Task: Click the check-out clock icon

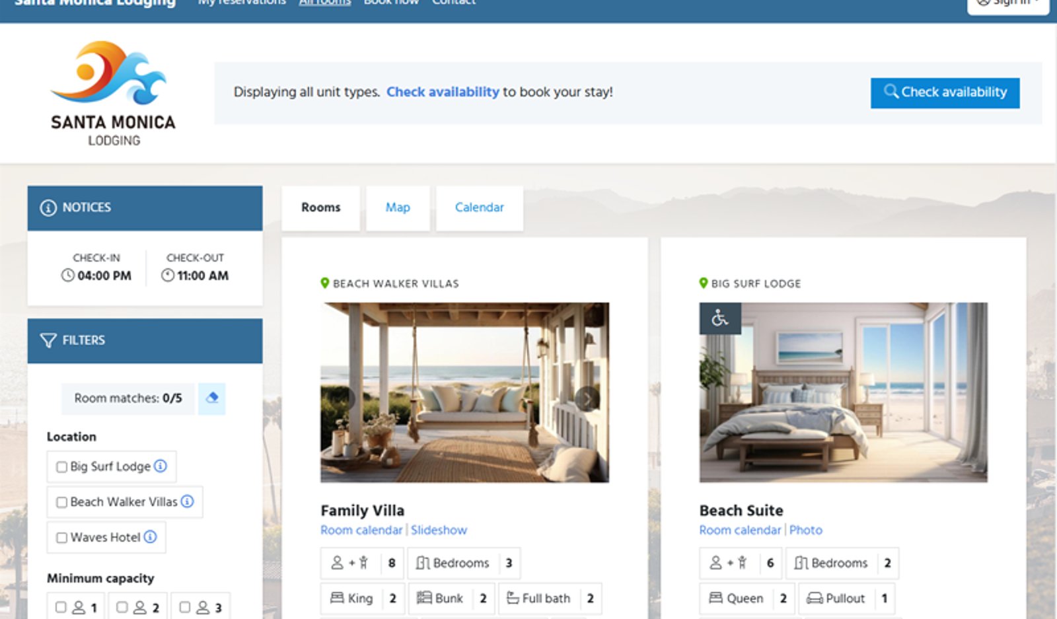Action: coord(168,275)
